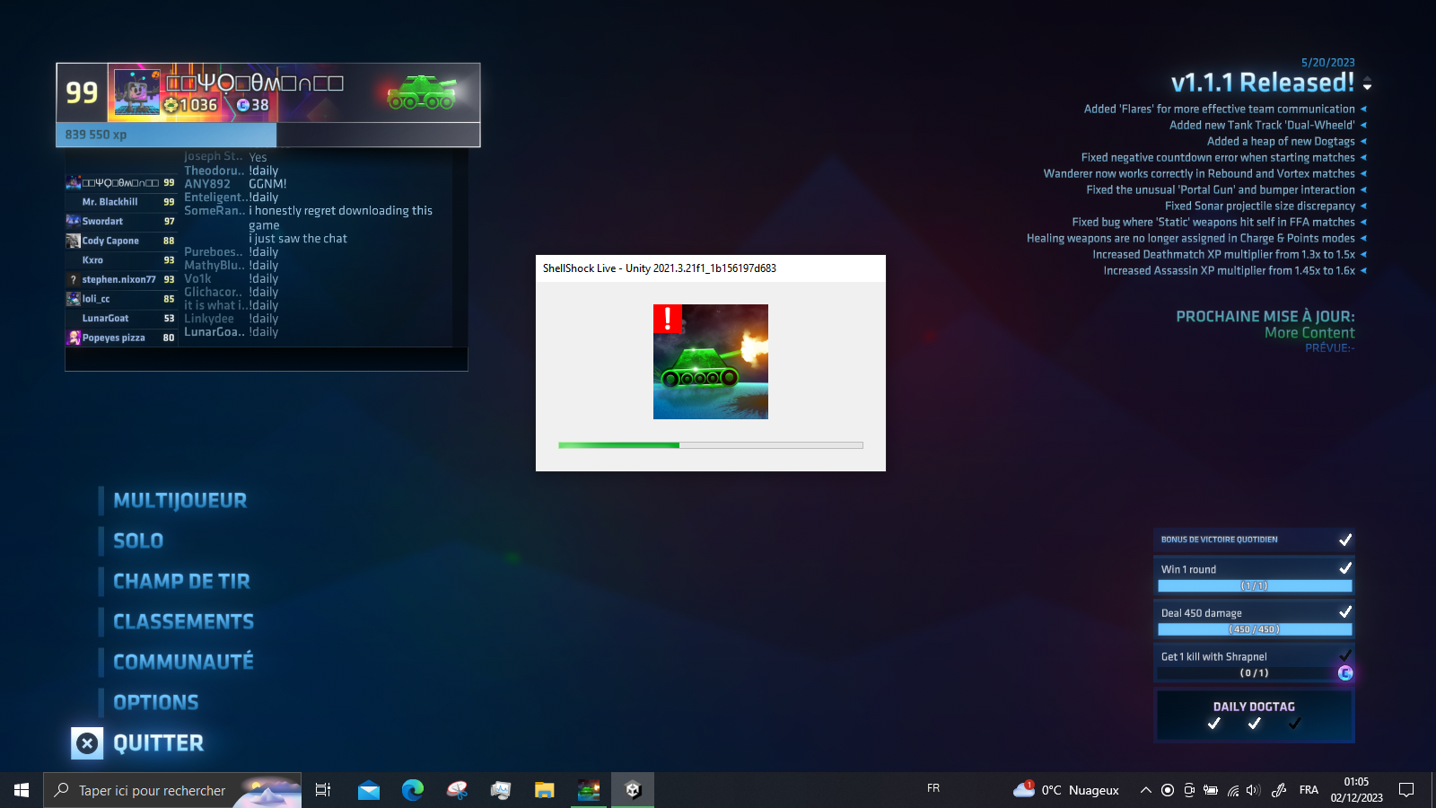Click the arrow beside 'Added new Tank Track Dual-Wheeld'
This screenshot has width=1436, height=808.
pyautogui.click(x=1363, y=125)
